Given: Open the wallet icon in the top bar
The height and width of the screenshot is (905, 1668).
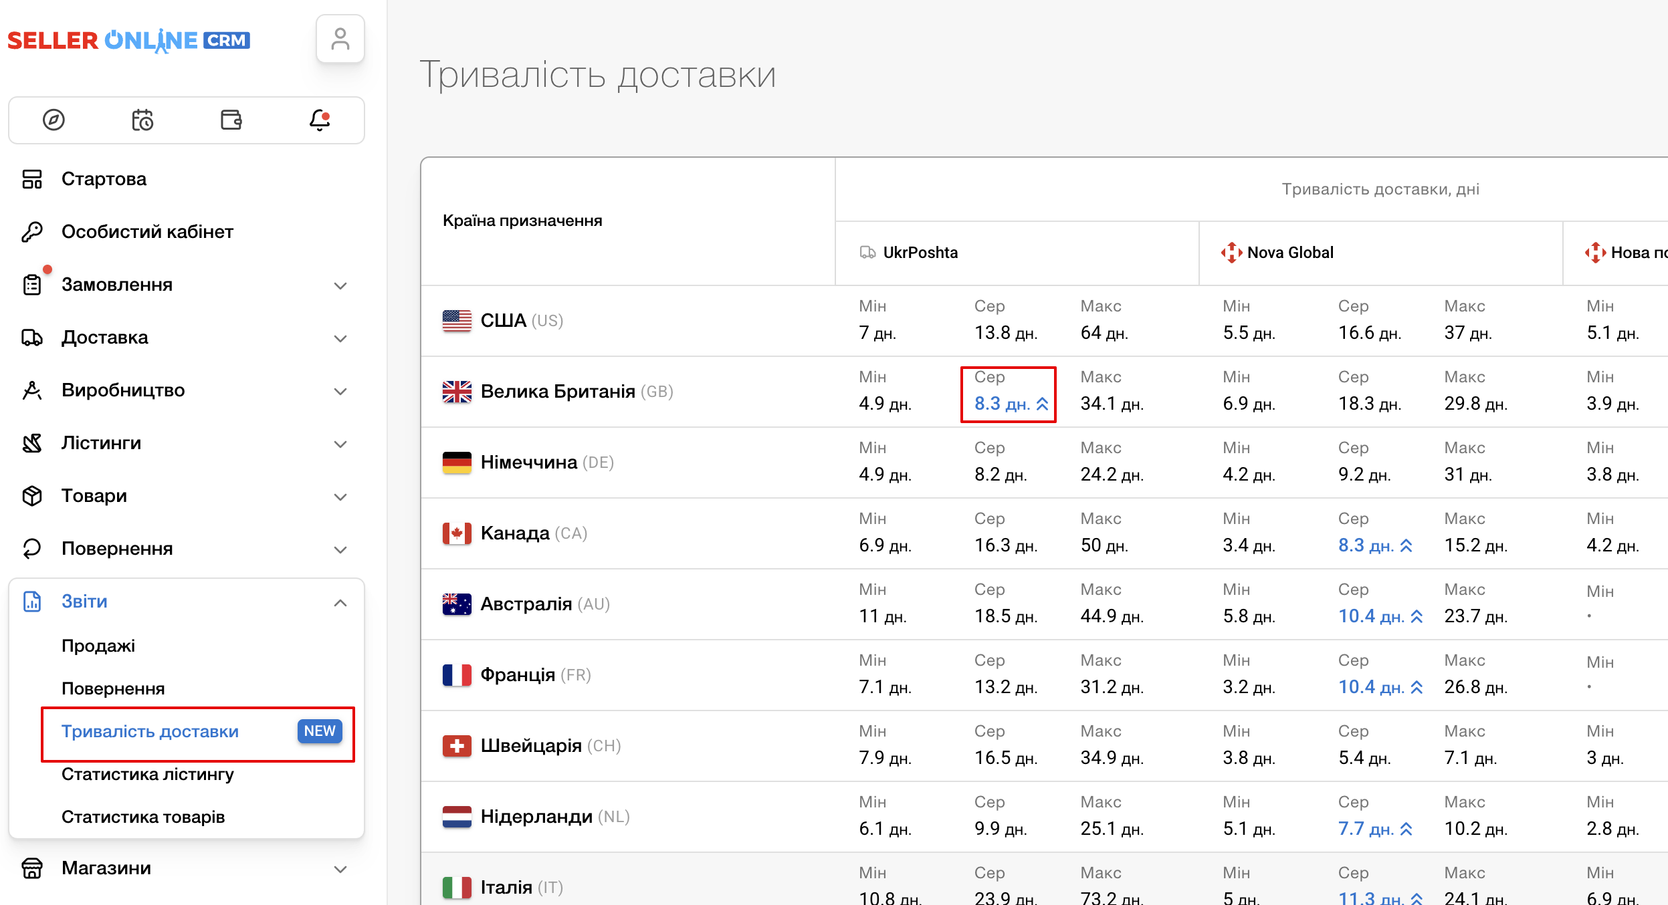Looking at the screenshot, I should point(231,120).
